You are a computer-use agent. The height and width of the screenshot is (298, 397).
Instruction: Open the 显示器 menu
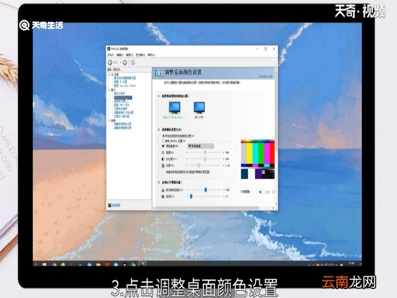140,55
